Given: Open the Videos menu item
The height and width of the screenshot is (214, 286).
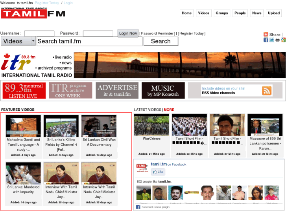Looking at the screenshot, I should [x=203, y=13].
